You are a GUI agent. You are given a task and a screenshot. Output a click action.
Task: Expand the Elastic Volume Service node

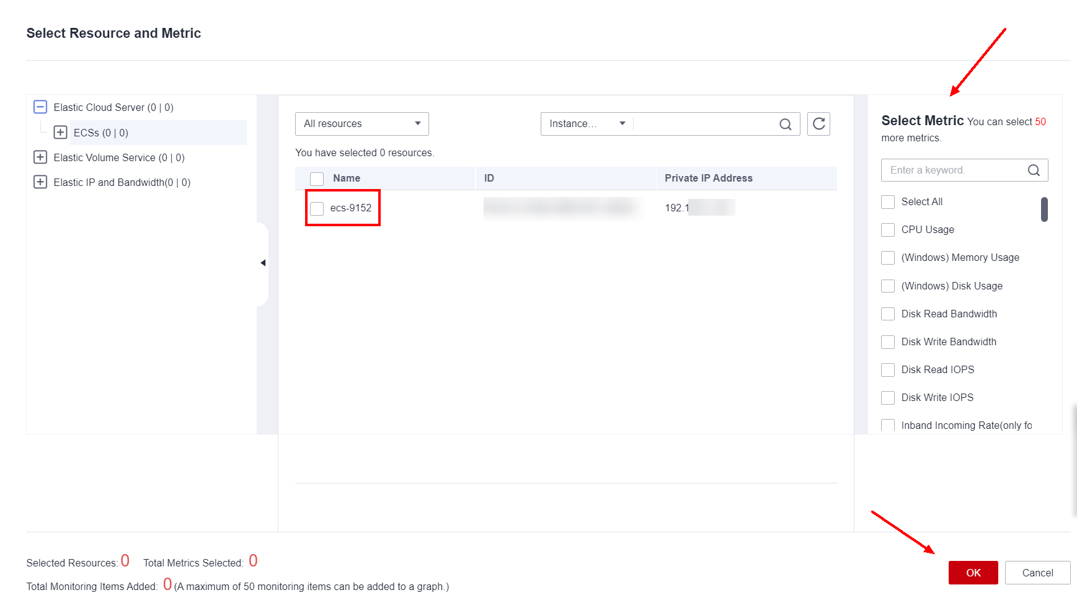[40, 157]
